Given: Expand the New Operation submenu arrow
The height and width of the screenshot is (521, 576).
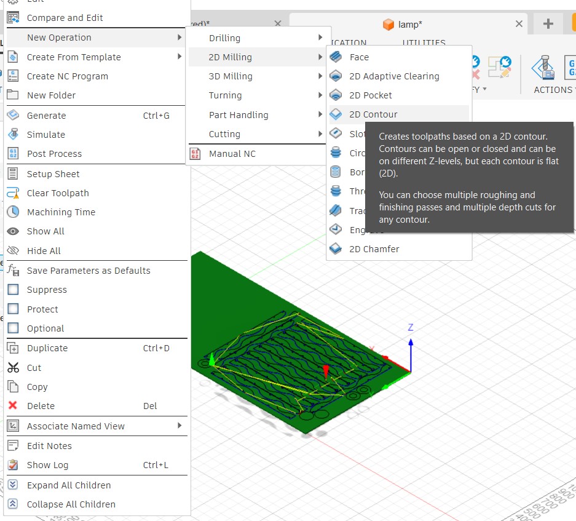Looking at the screenshot, I should 180,37.
